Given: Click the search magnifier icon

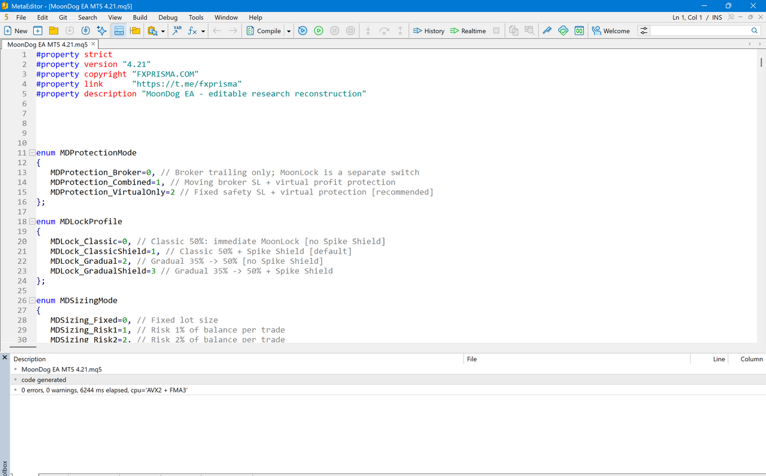Looking at the screenshot, I should pyautogui.click(x=755, y=31).
